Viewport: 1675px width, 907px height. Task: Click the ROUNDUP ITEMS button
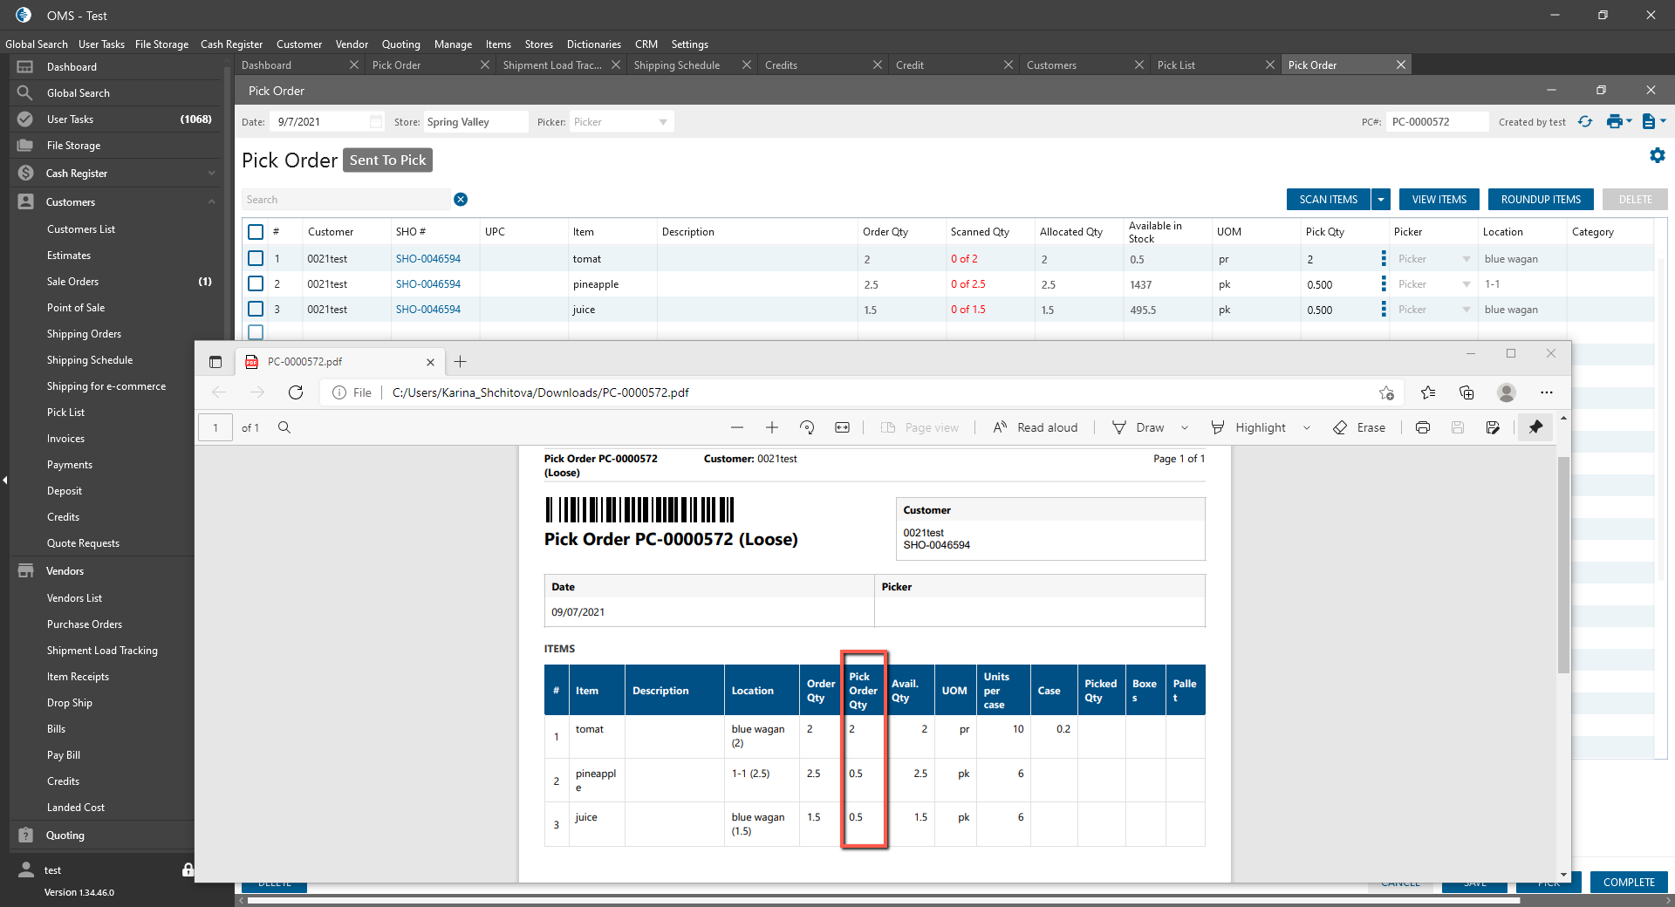(1541, 200)
